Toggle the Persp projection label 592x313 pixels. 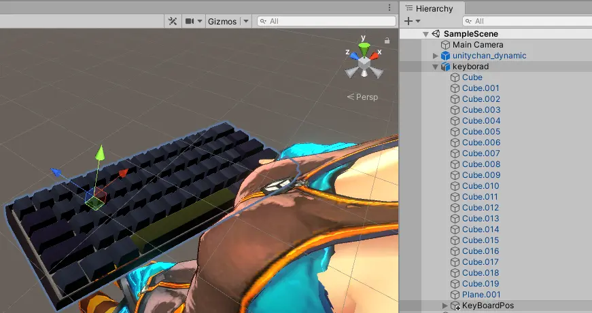pyautogui.click(x=362, y=97)
